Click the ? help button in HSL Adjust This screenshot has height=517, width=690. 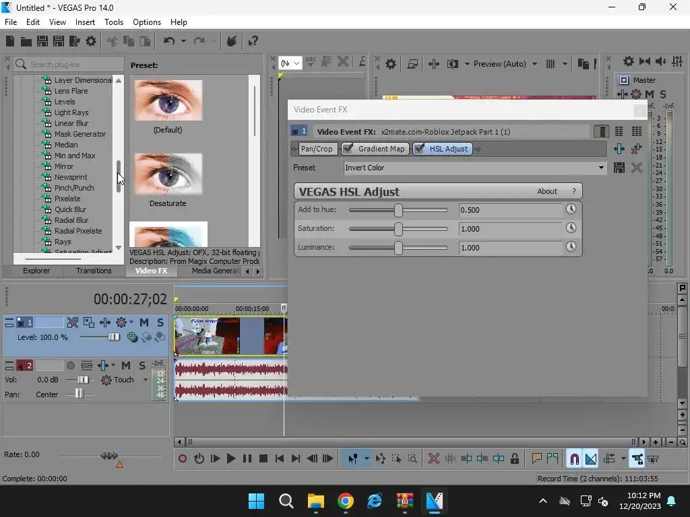(573, 191)
